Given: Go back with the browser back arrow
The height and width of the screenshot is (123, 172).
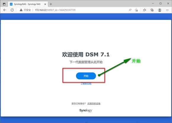Looking at the screenshot, I should [x=5, y=10].
